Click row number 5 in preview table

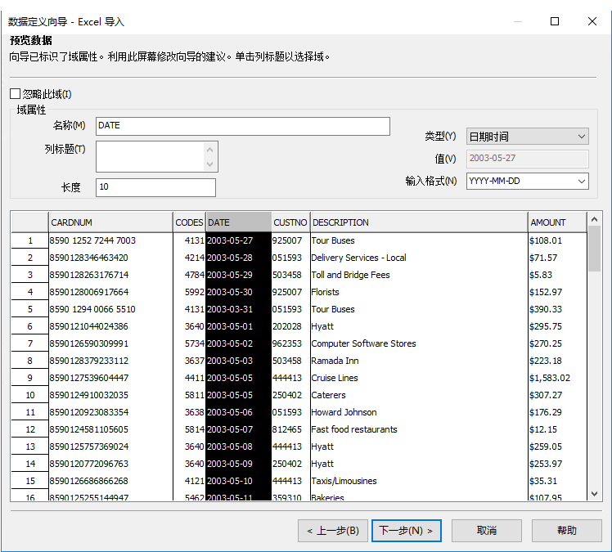coord(30,309)
